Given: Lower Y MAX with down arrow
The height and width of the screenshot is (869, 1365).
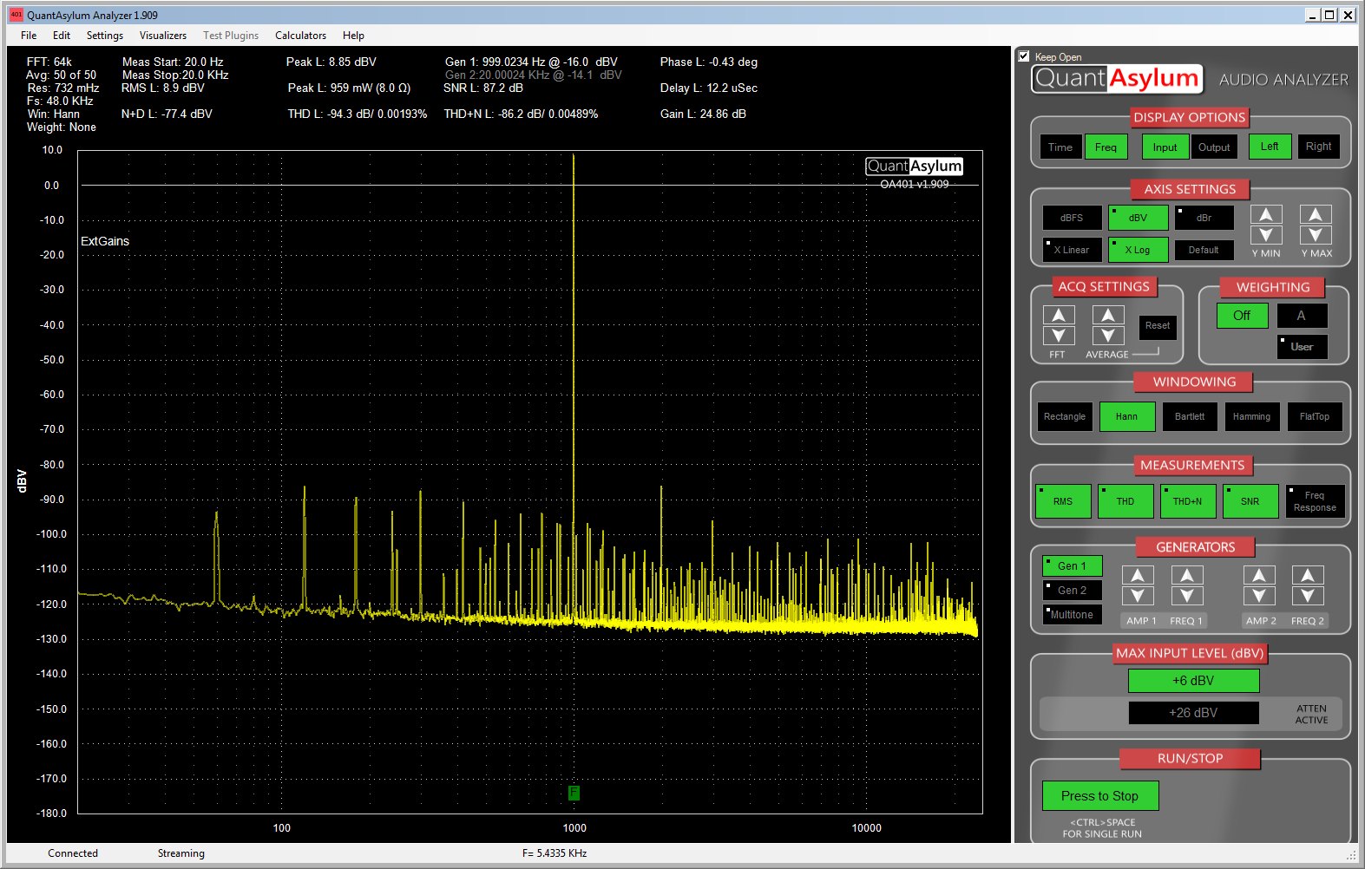Looking at the screenshot, I should tap(1316, 235).
